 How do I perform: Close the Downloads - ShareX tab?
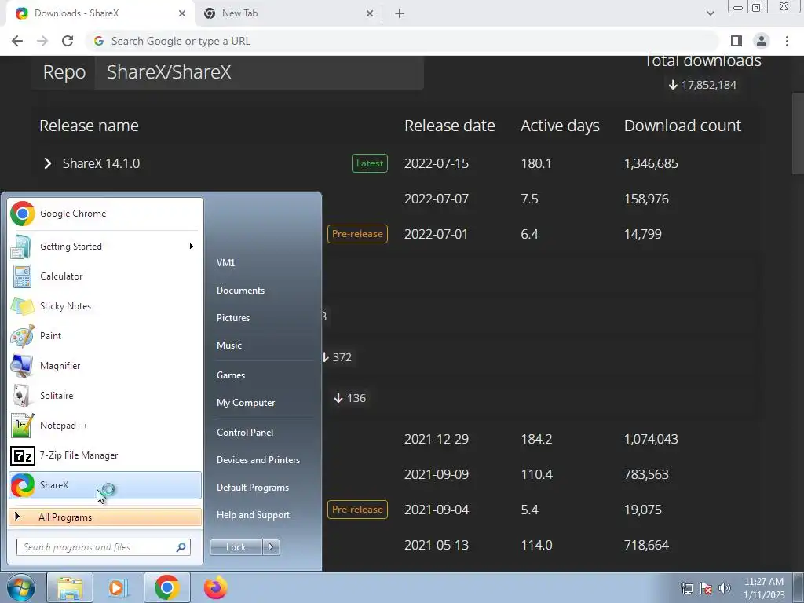tap(182, 13)
